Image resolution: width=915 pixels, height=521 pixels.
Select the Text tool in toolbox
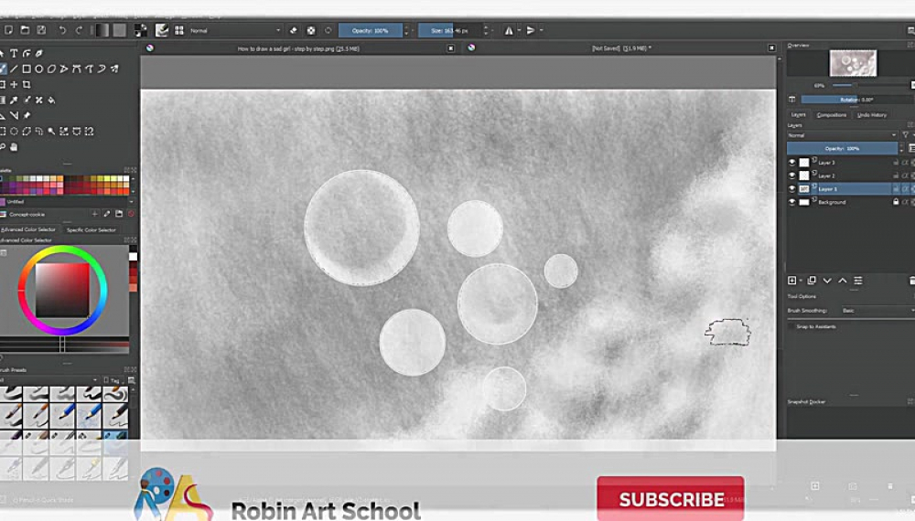click(x=15, y=53)
